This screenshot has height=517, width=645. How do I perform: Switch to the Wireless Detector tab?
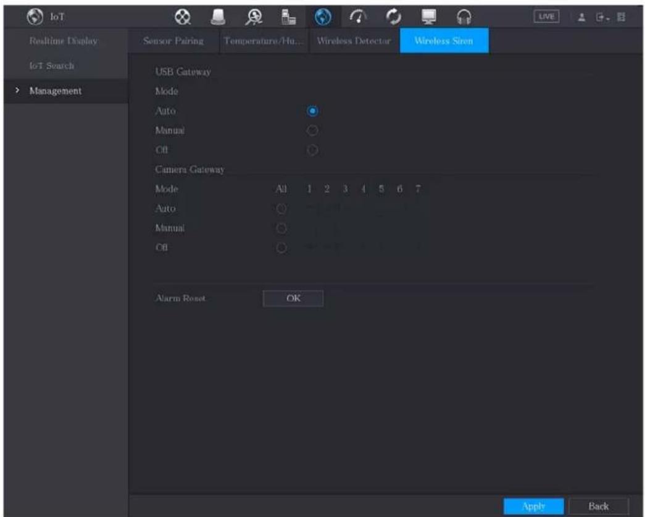coord(354,41)
